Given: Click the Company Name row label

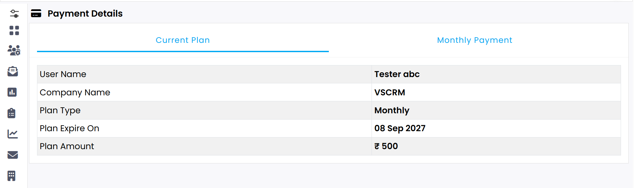Looking at the screenshot, I should [75, 92].
